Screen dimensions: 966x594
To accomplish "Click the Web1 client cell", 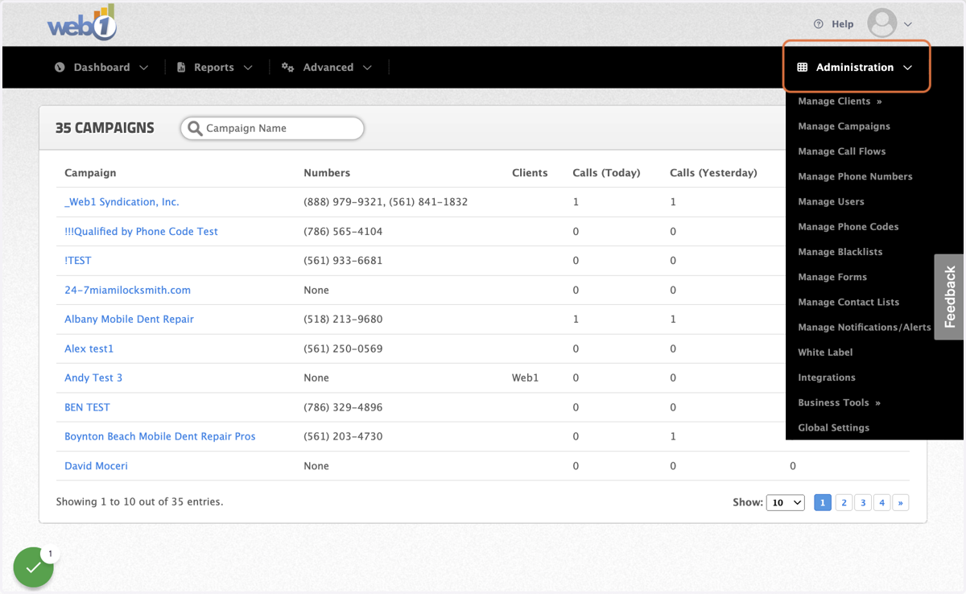I will click(525, 377).
